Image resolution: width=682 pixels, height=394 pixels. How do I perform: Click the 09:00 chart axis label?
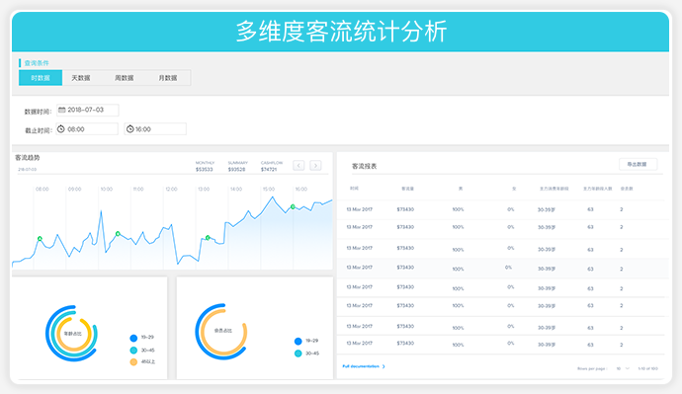[75, 189]
